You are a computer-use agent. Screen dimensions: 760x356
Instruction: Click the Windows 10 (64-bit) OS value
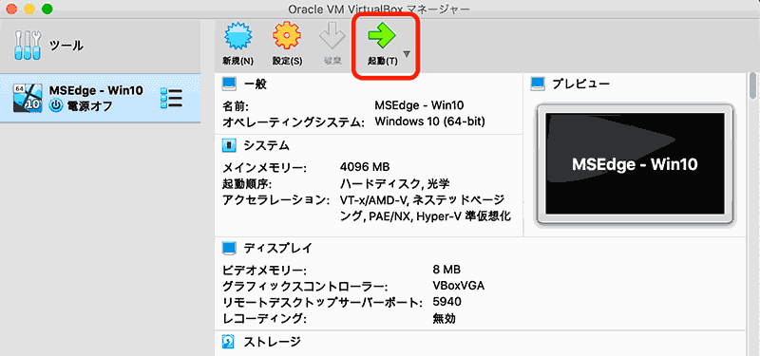tap(429, 122)
